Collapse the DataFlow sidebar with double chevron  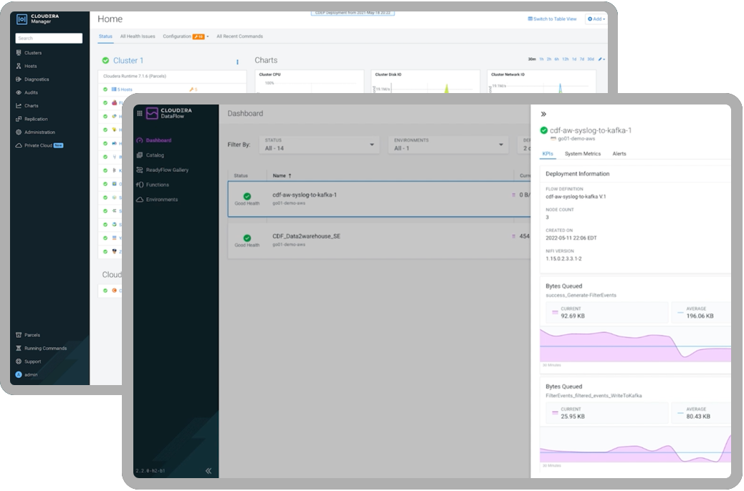209,471
